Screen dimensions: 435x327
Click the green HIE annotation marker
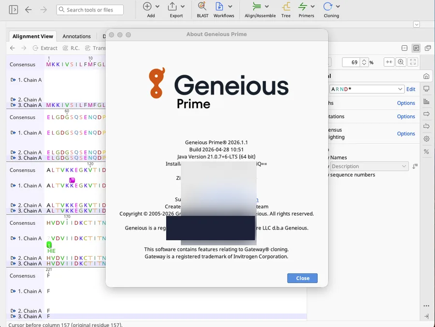pos(49,245)
